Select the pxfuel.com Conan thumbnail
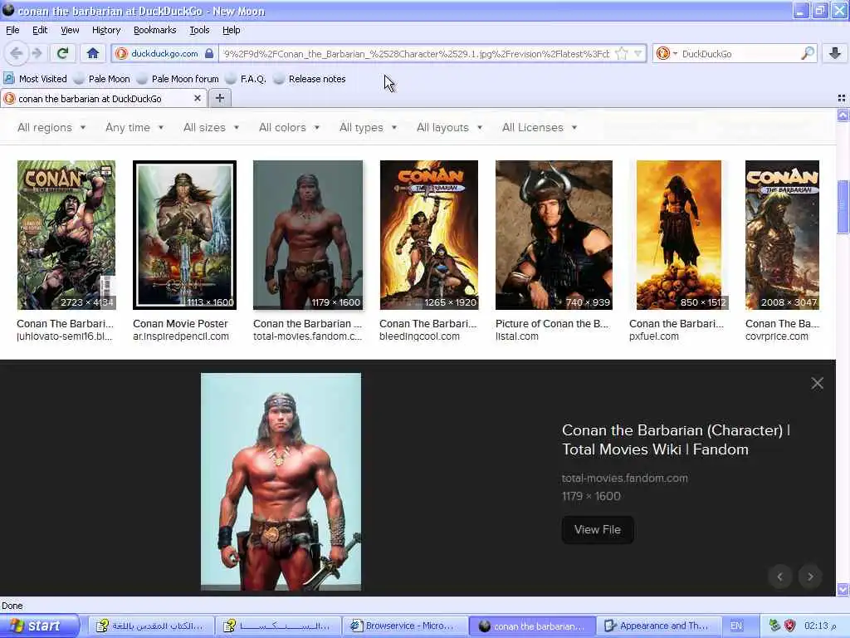The image size is (850, 638). (679, 235)
